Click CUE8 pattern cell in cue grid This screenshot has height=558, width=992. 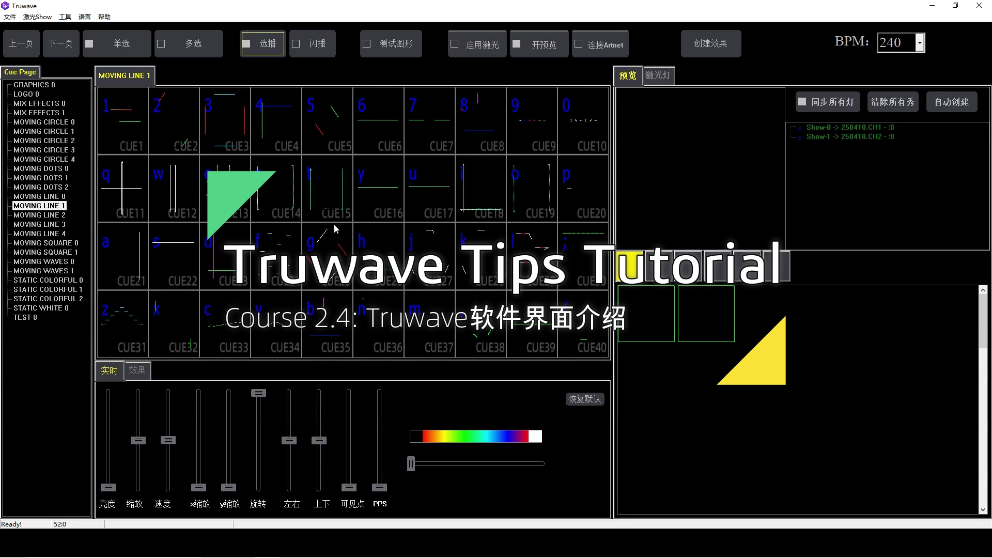coord(481,120)
